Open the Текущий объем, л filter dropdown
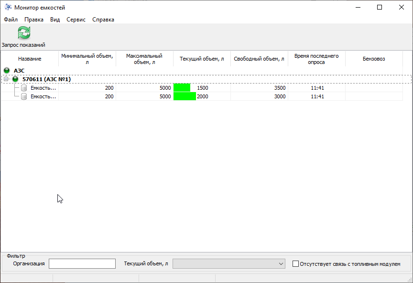 click(228, 263)
